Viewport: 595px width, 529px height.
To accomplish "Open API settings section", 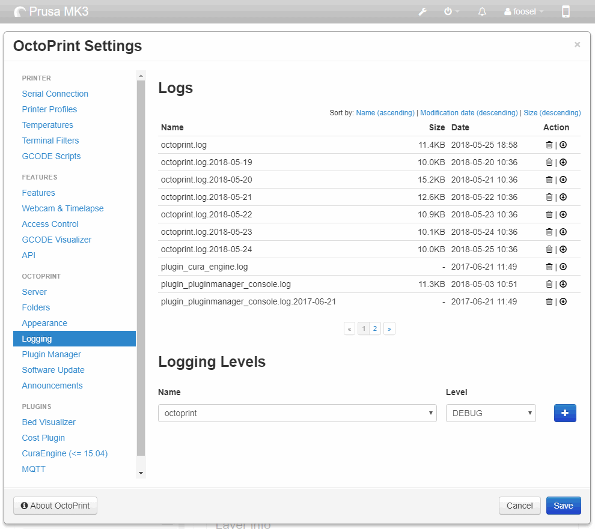I will pyautogui.click(x=28, y=255).
